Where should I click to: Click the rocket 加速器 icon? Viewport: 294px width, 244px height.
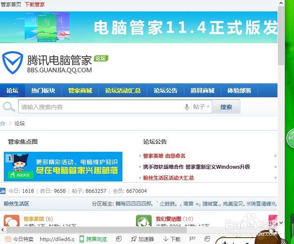click(x=134, y=239)
